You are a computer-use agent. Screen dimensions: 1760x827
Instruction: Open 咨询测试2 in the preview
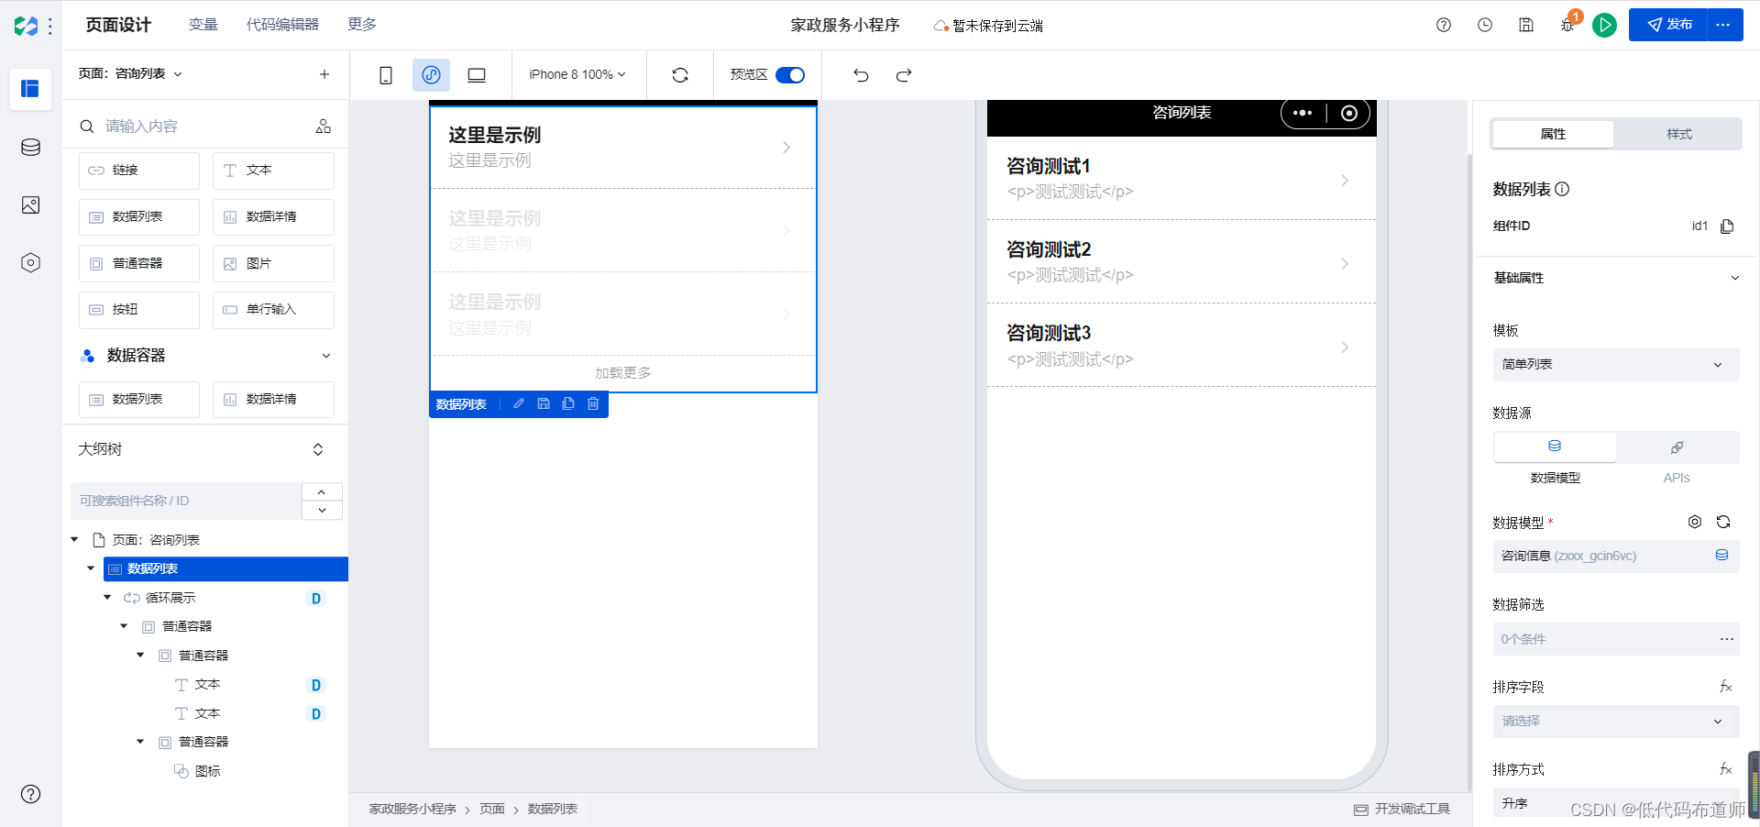1181,261
